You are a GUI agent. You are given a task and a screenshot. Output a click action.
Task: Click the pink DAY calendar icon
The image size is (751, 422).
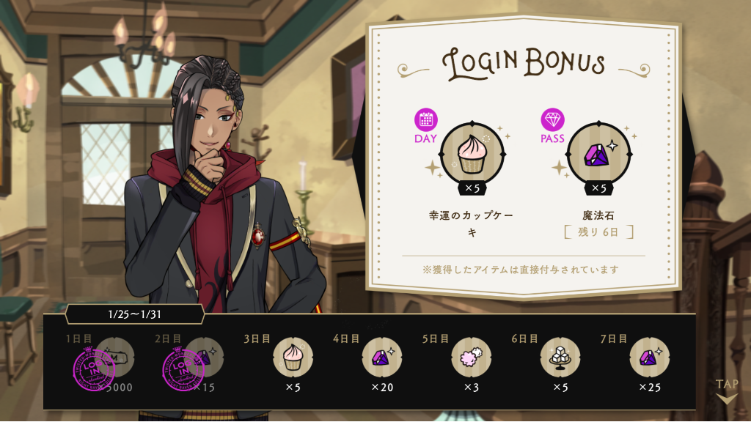tap(426, 119)
